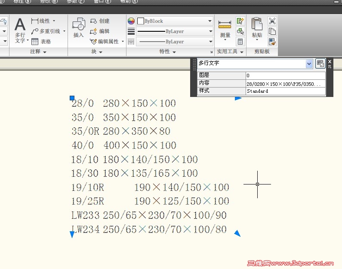
Task: Click the 图层 property label
Action: pos(204,75)
